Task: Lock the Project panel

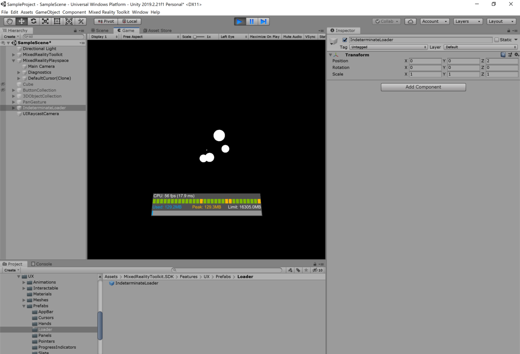Action: pos(315,264)
